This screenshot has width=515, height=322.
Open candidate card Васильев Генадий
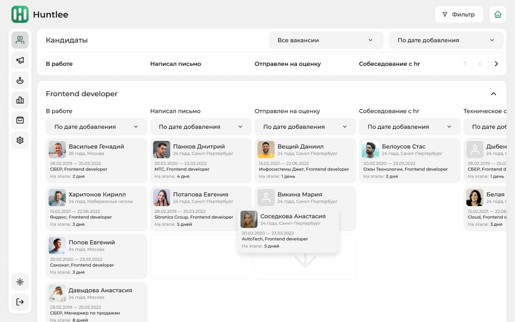(x=96, y=161)
